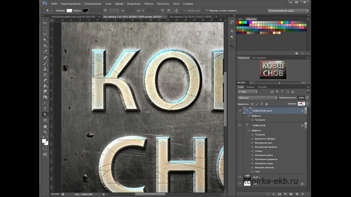Image resolution: width=351 pixels, height=197 pixels.
Task: Toggle visibility of Глянец effect
Action: 253,151
